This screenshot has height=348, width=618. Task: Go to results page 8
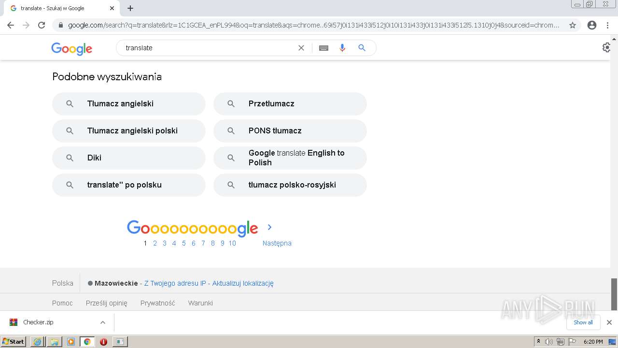coord(213,243)
